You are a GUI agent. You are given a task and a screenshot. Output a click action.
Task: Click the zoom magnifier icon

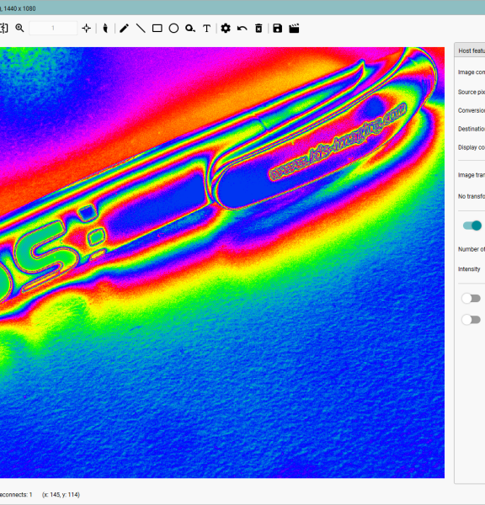point(19,29)
